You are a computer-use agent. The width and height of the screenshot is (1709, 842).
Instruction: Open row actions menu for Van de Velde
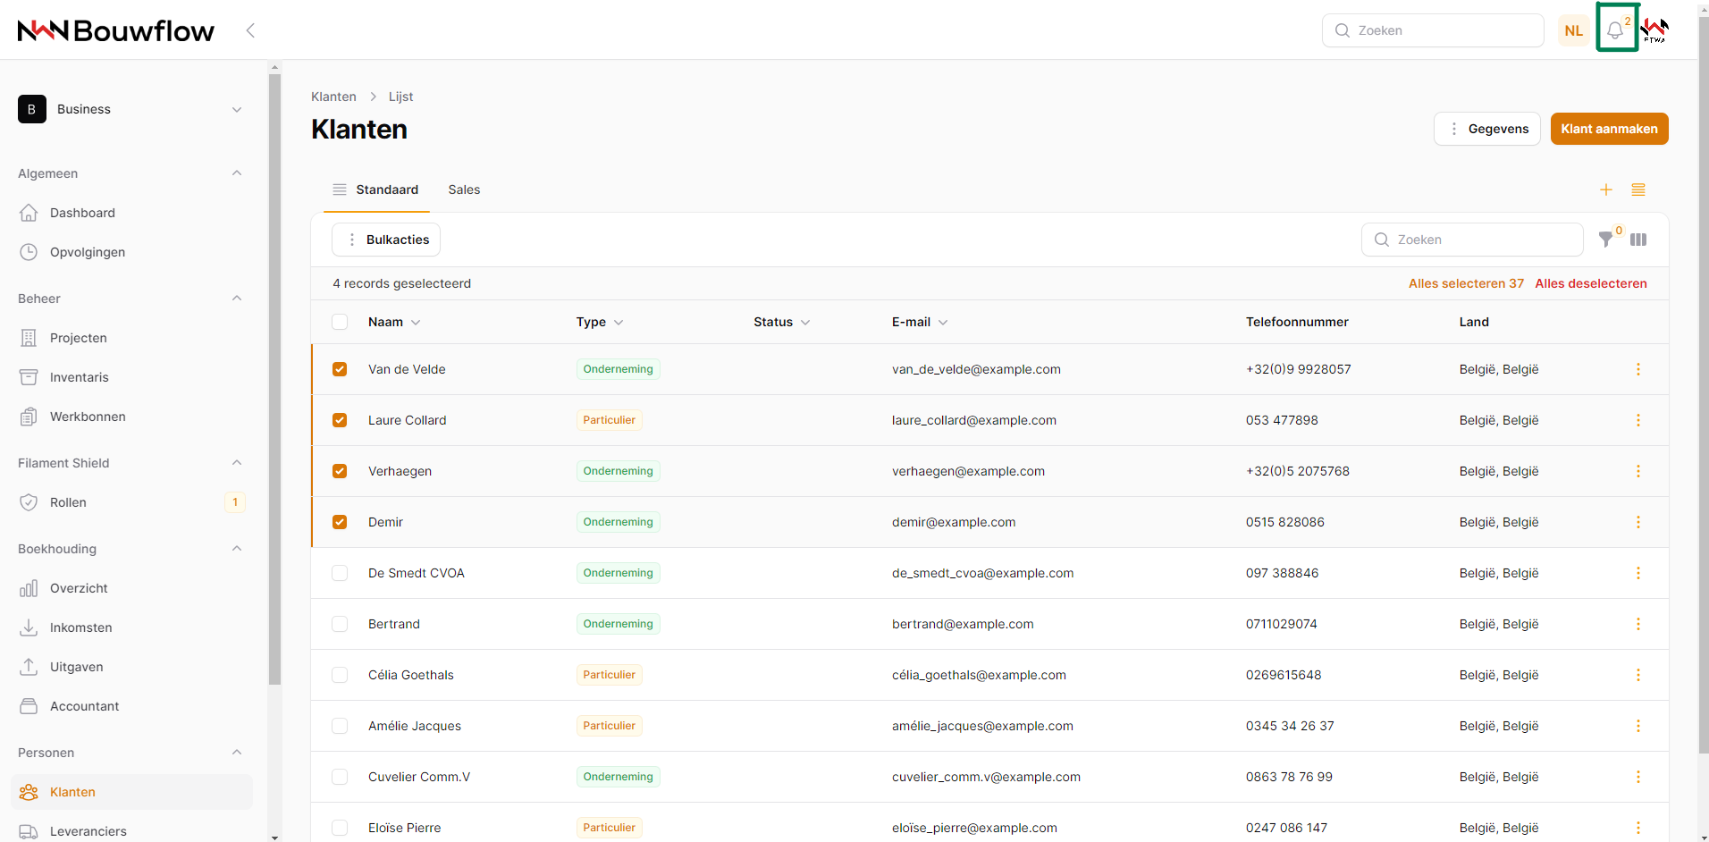1638,369
